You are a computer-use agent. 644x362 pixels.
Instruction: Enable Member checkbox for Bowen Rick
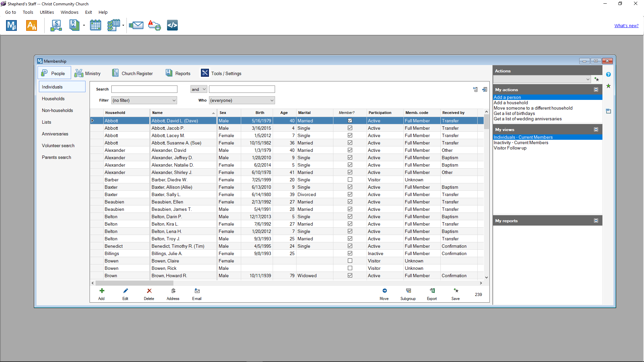(350, 268)
